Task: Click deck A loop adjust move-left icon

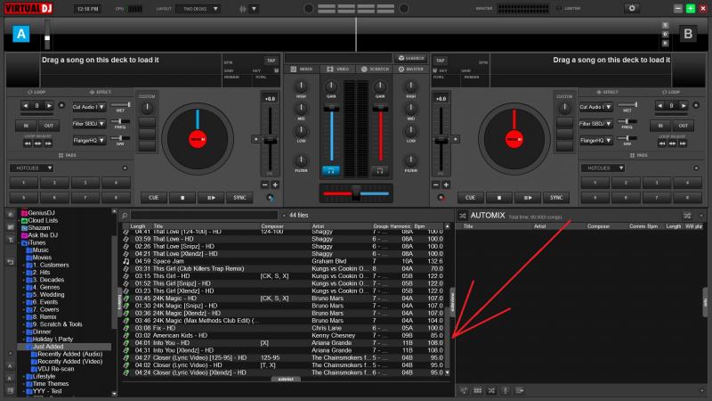Action: (x=28, y=143)
